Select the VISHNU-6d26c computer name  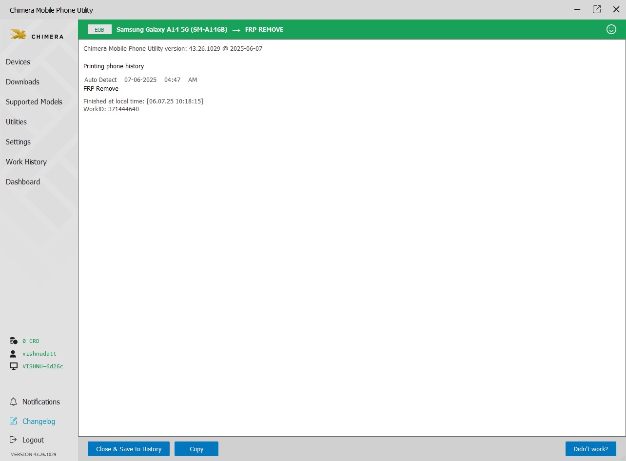(43, 366)
